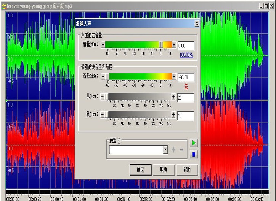This screenshot has width=276, height=201.
Task: Open help with the 帮助 button
Action: (x=187, y=170)
